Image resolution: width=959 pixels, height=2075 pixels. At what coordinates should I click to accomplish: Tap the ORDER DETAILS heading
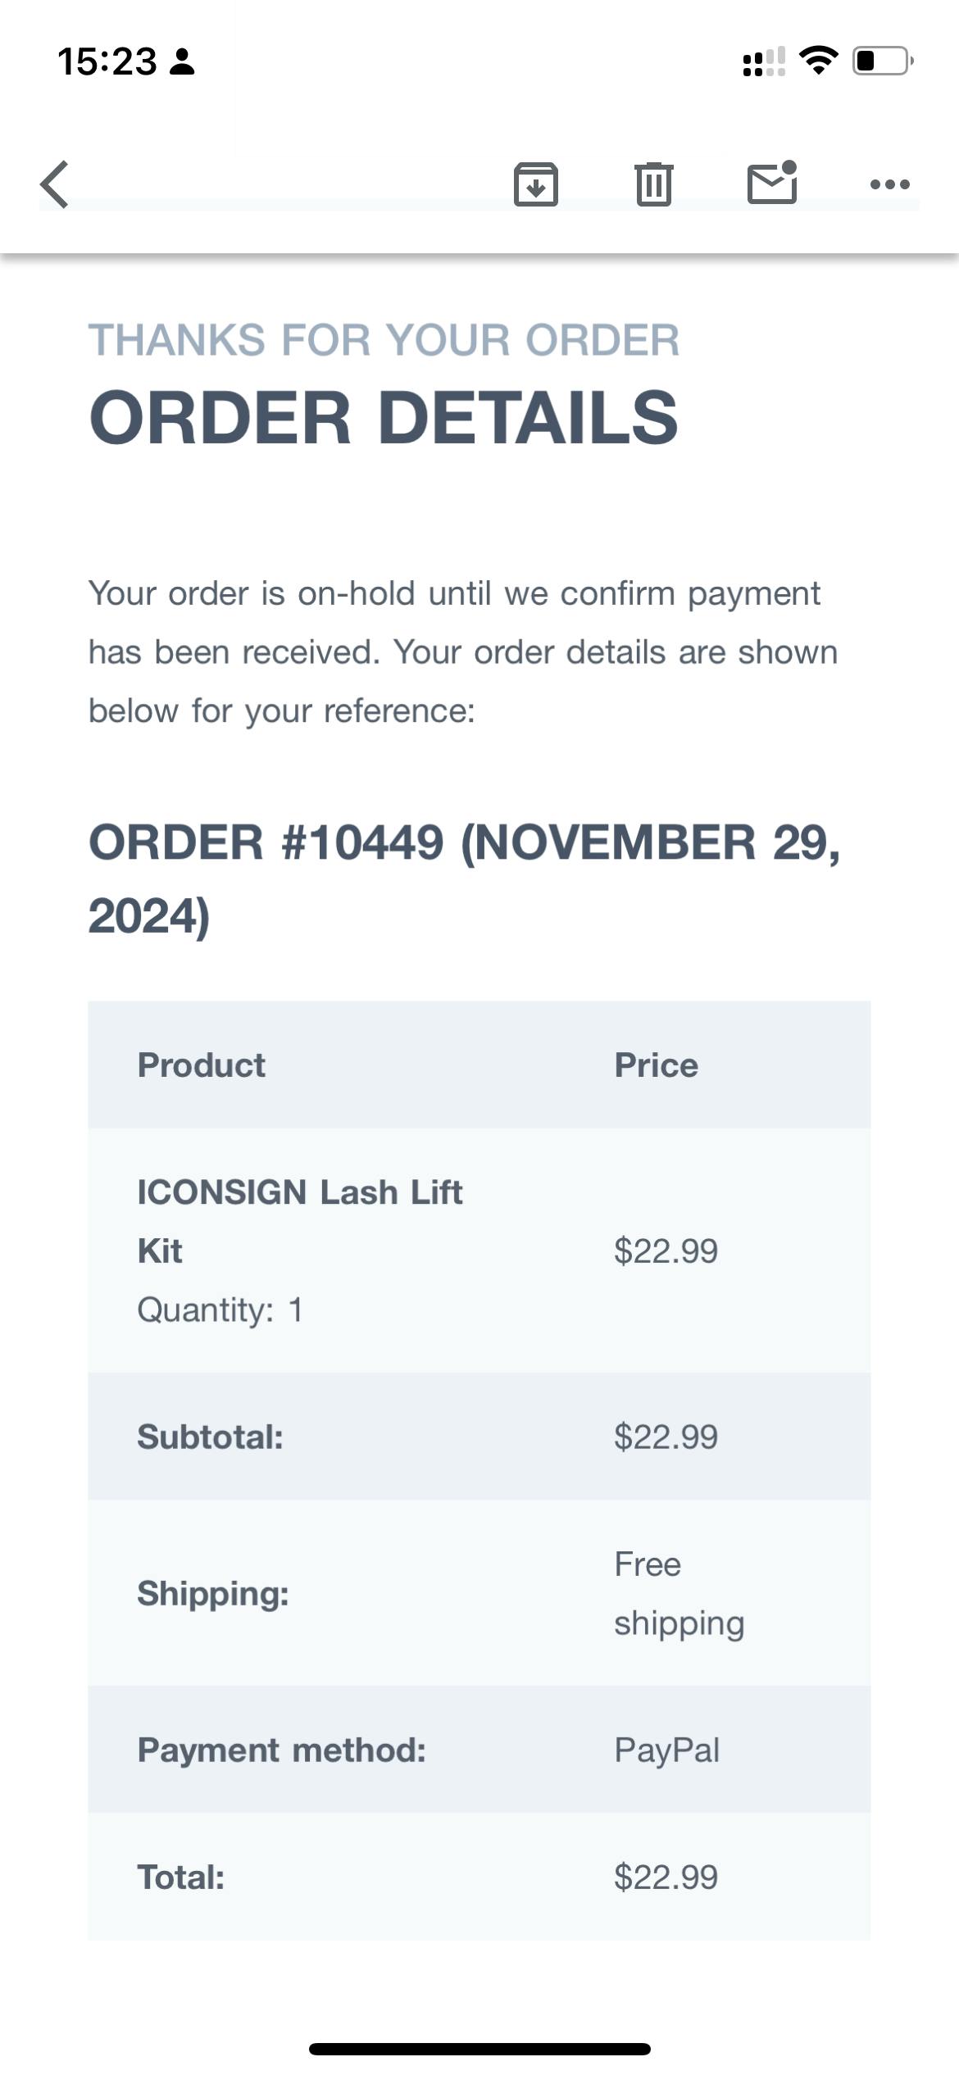point(384,417)
